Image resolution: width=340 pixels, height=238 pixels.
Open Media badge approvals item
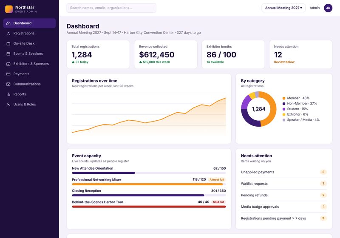pos(284,207)
